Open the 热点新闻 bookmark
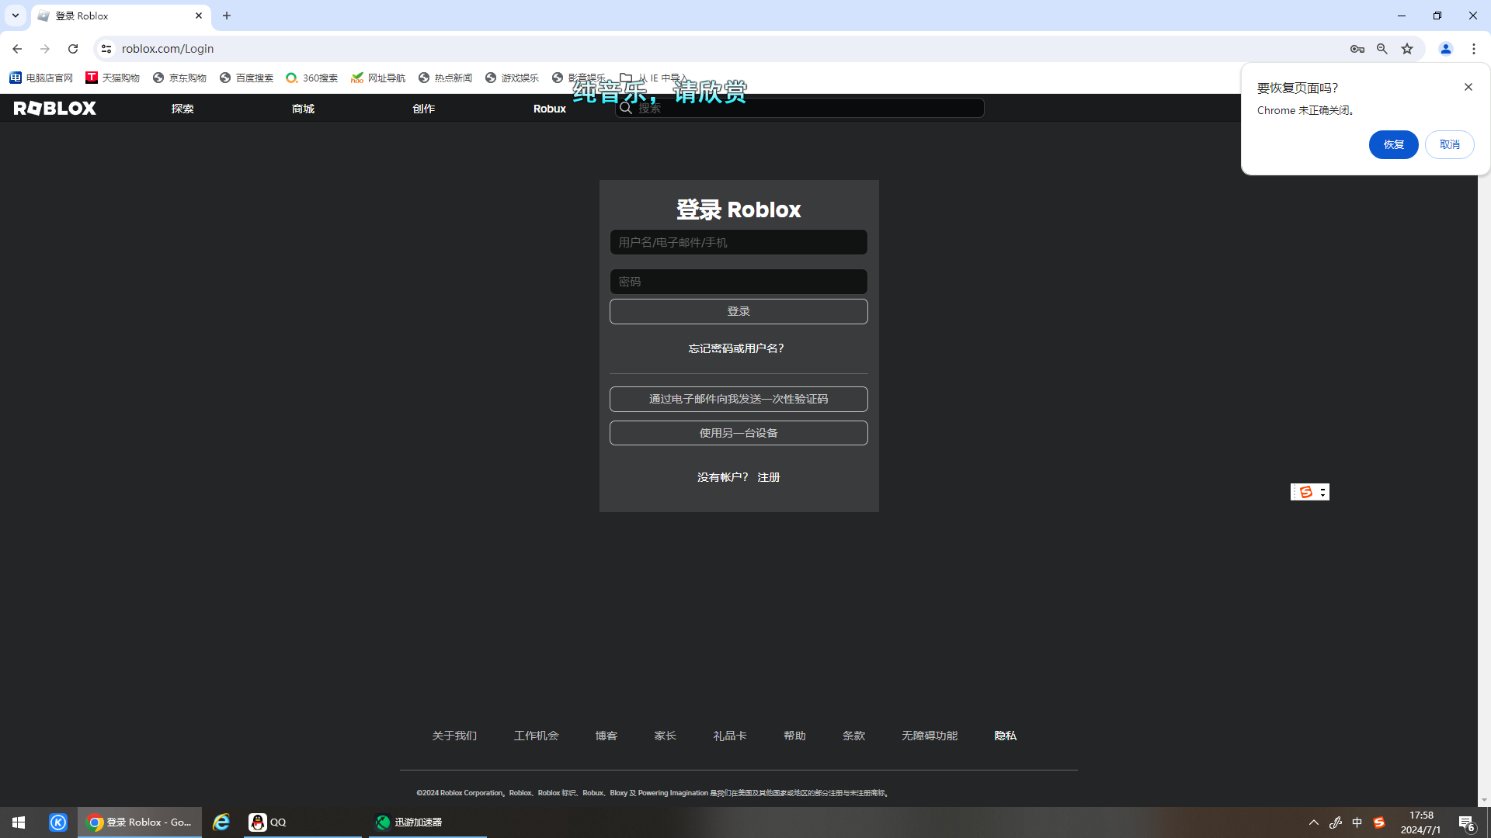Screen dimensions: 1491x838 coord(445,78)
